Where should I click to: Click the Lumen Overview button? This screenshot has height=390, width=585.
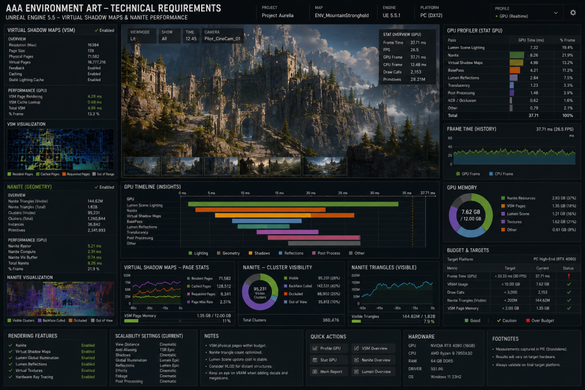pyautogui.click(x=374, y=371)
